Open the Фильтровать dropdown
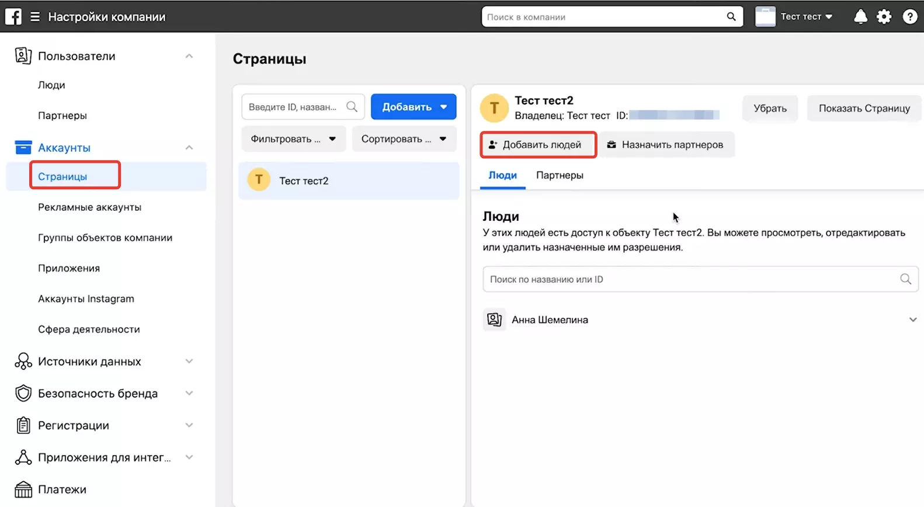Screen dimensions: 924x507 pyautogui.click(x=293, y=139)
